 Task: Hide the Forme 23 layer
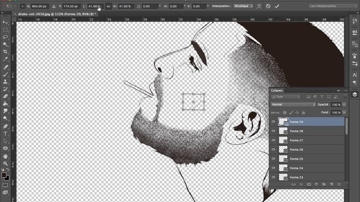coord(273,177)
